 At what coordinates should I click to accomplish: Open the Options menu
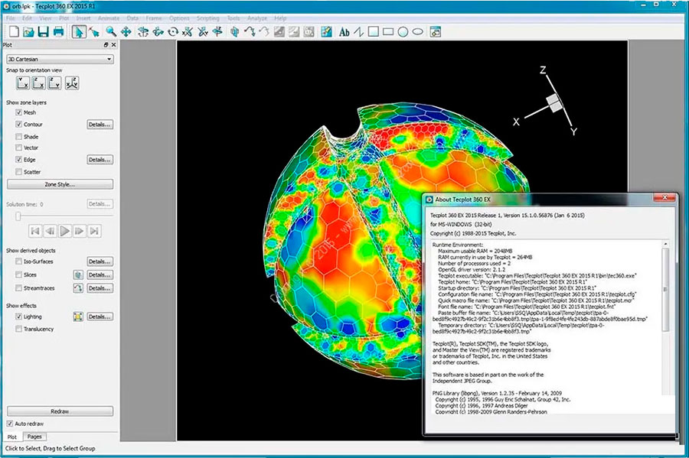(x=179, y=18)
